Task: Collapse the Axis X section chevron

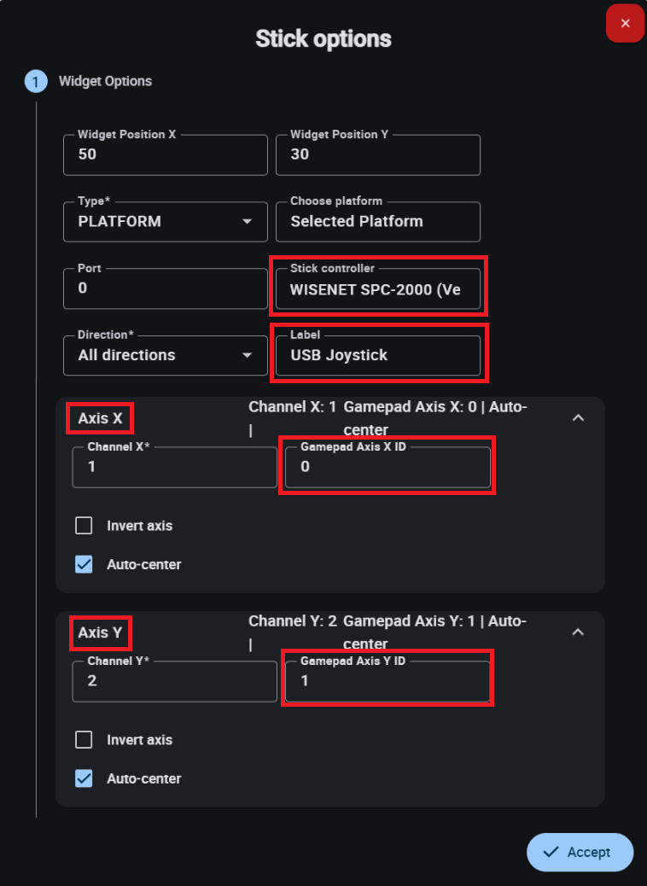Action: 578,418
